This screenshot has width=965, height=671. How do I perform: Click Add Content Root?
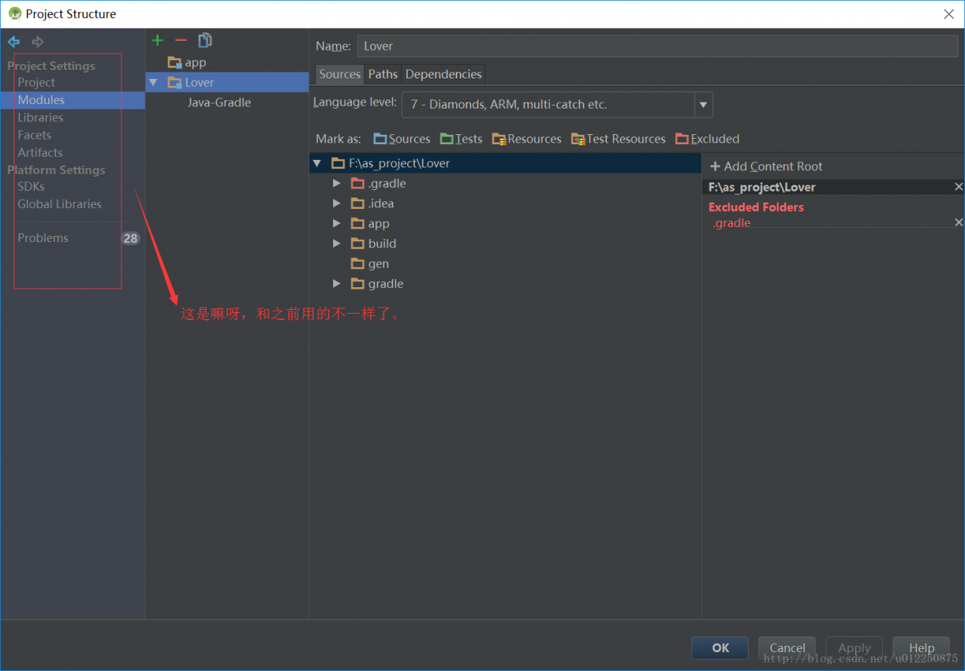click(766, 167)
